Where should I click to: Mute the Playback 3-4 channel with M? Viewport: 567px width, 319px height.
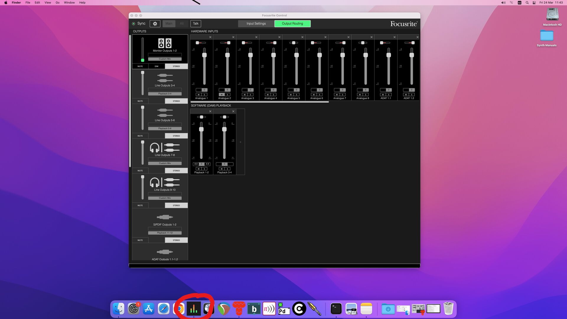tap(221, 169)
